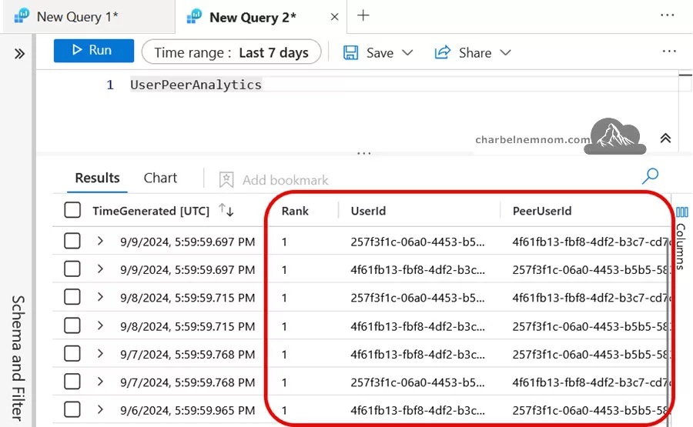
Task: Open the Columns panel icon
Action: [681, 212]
